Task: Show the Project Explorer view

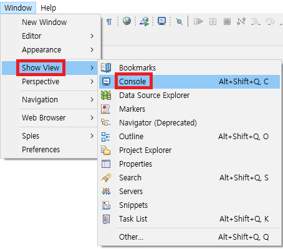Action: click(x=189, y=150)
